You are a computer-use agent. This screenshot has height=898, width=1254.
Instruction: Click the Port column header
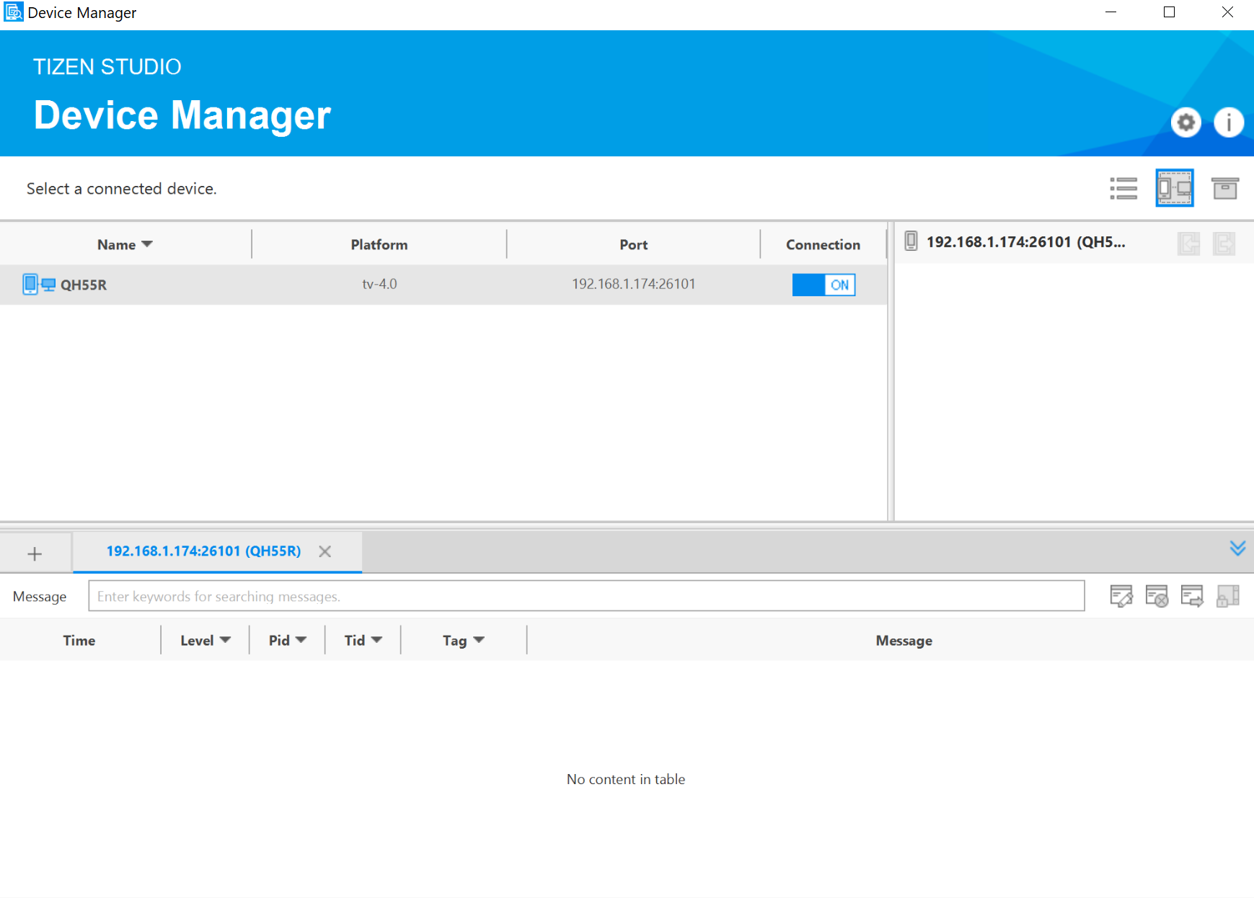click(634, 244)
